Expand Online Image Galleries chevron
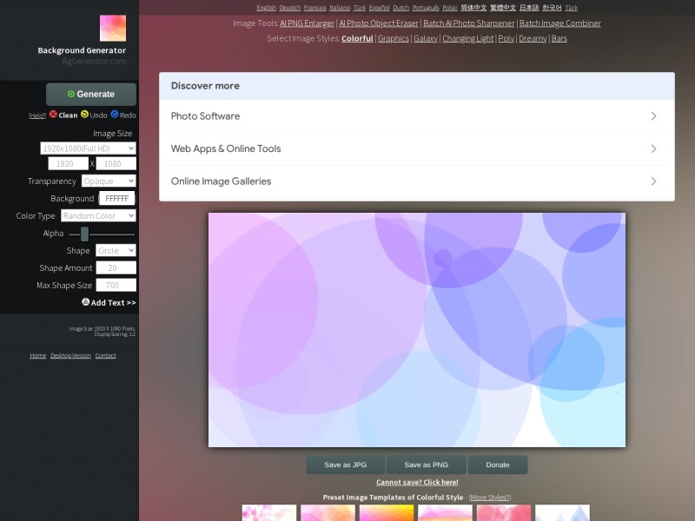The height and width of the screenshot is (521, 695). (x=653, y=181)
